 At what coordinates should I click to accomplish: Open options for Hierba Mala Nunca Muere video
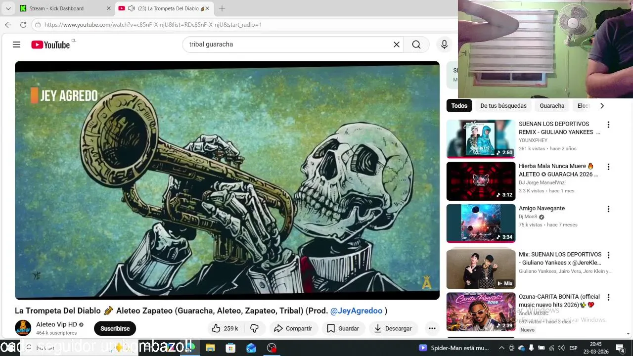click(x=608, y=167)
